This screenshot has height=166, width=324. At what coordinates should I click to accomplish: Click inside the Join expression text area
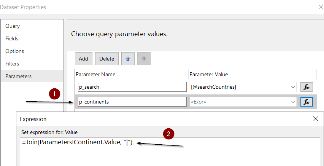[x=170, y=152]
